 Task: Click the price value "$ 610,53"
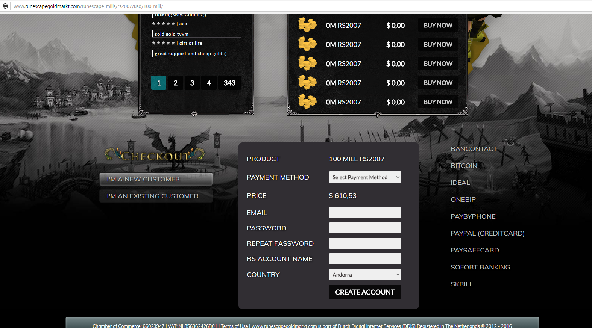click(343, 196)
